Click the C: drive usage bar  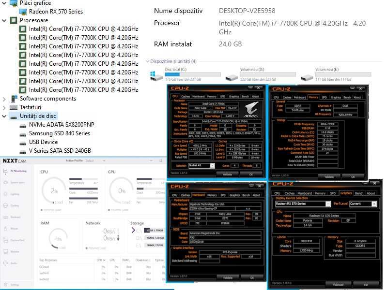[x=193, y=74]
